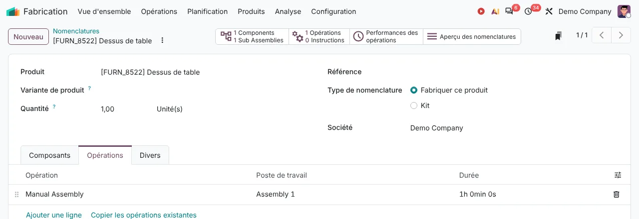Delete the Manual Assembly operation row
The width and height of the screenshot is (639, 219).
pyautogui.click(x=617, y=194)
